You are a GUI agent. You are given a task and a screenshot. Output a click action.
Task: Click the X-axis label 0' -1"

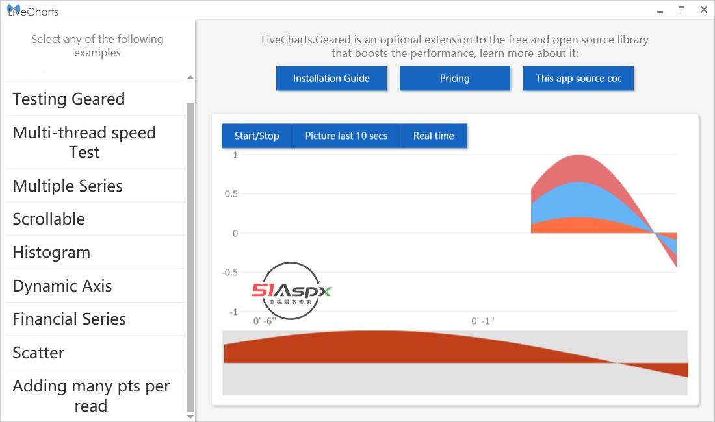pyautogui.click(x=483, y=321)
